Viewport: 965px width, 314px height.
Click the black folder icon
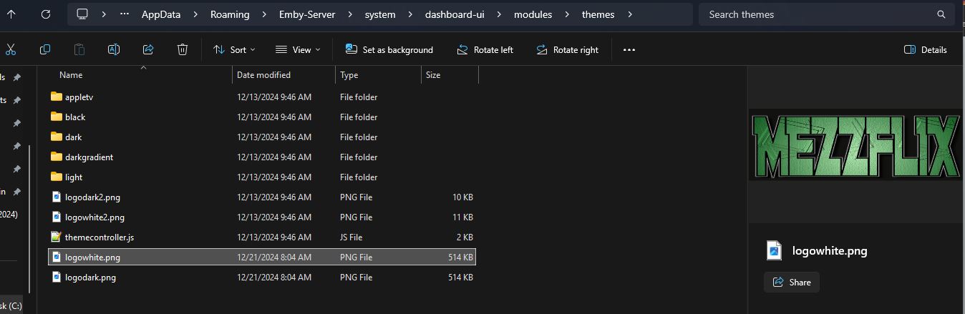point(57,117)
